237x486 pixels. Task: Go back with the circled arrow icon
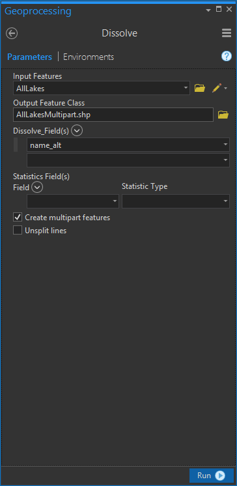[x=12, y=33]
